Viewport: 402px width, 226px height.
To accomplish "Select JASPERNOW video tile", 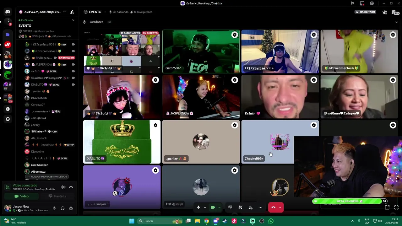I will pos(201,97).
